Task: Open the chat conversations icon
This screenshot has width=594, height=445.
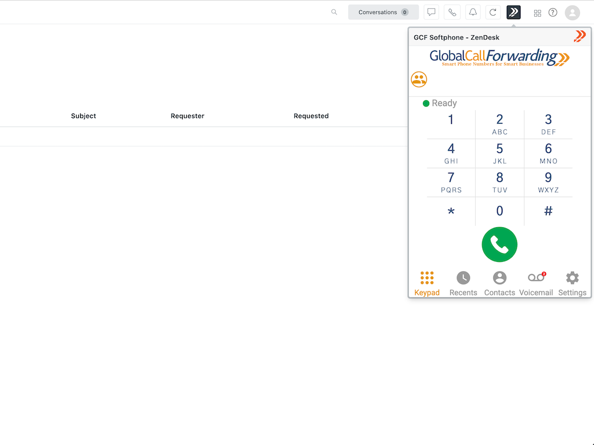Action: click(431, 12)
